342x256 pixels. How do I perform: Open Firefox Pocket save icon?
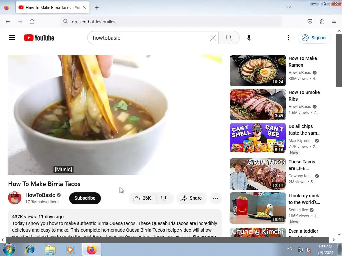pyautogui.click(x=310, y=21)
